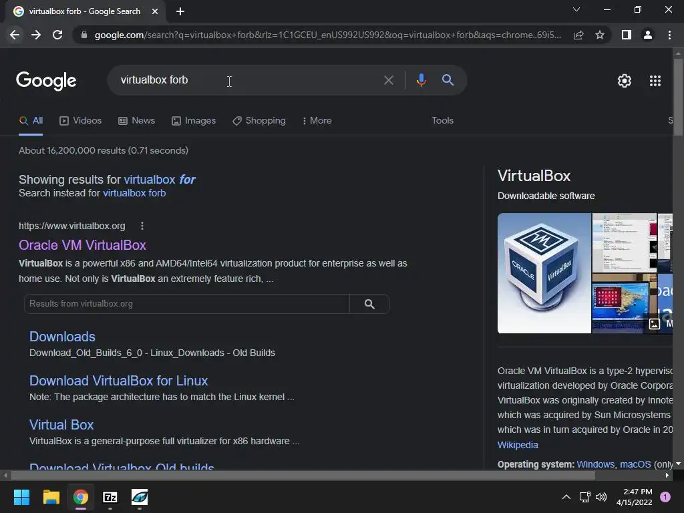This screenshot has width=684, height=513.
Task: Open the Downloads sitelink
Action: pyautogui.click(x=62, y=337)
